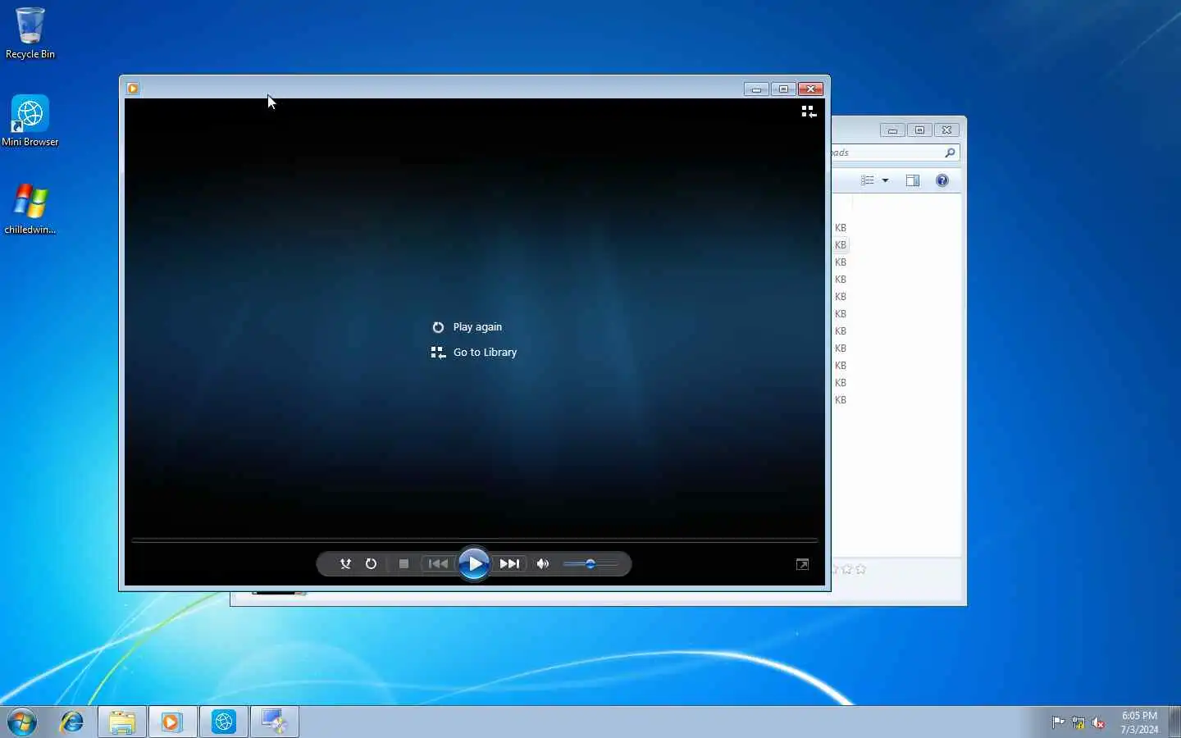The image size is (1181, 738).
Task: Click the Windows Media Player title bar icon
Action: point(133,89)
